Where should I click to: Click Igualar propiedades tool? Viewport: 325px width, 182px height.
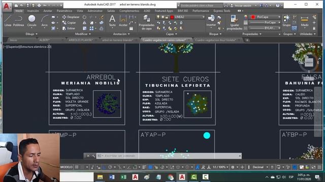pos(235,22)
